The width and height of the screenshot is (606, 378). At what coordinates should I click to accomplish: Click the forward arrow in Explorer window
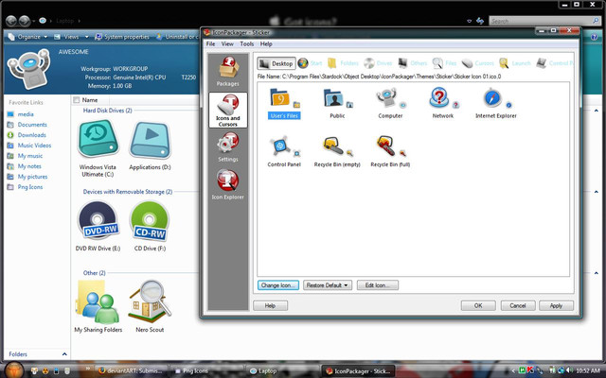point(25,21)
